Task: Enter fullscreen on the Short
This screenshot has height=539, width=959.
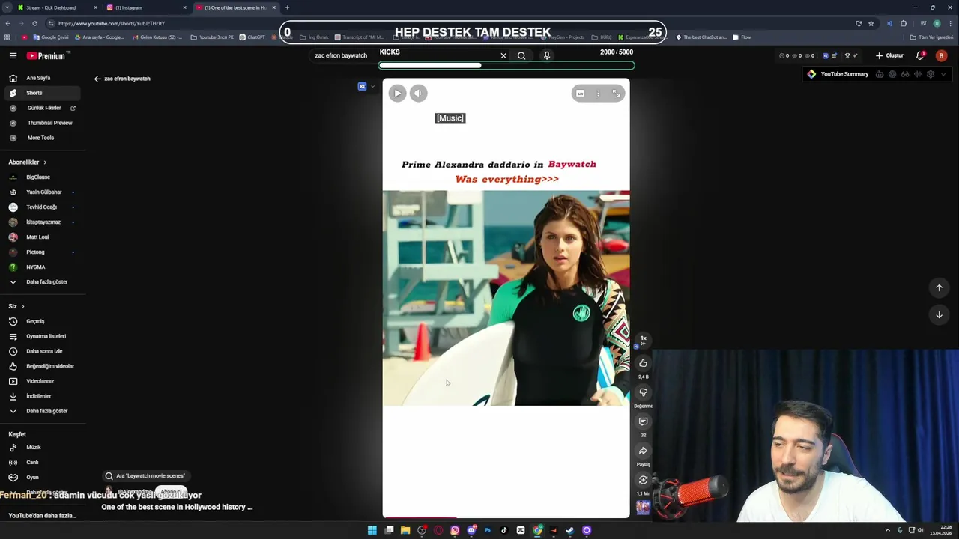Action: 616,94
